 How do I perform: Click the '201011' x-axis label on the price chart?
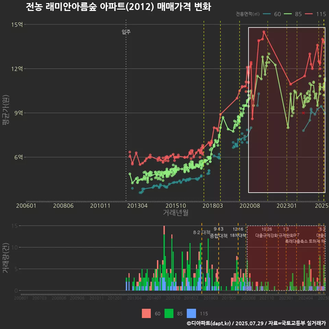click(100, 206)
